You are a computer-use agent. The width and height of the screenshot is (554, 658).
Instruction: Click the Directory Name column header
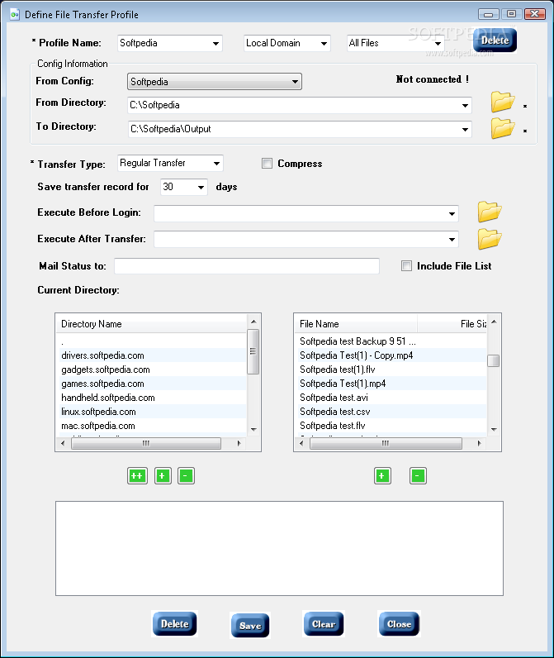[151, 324]
